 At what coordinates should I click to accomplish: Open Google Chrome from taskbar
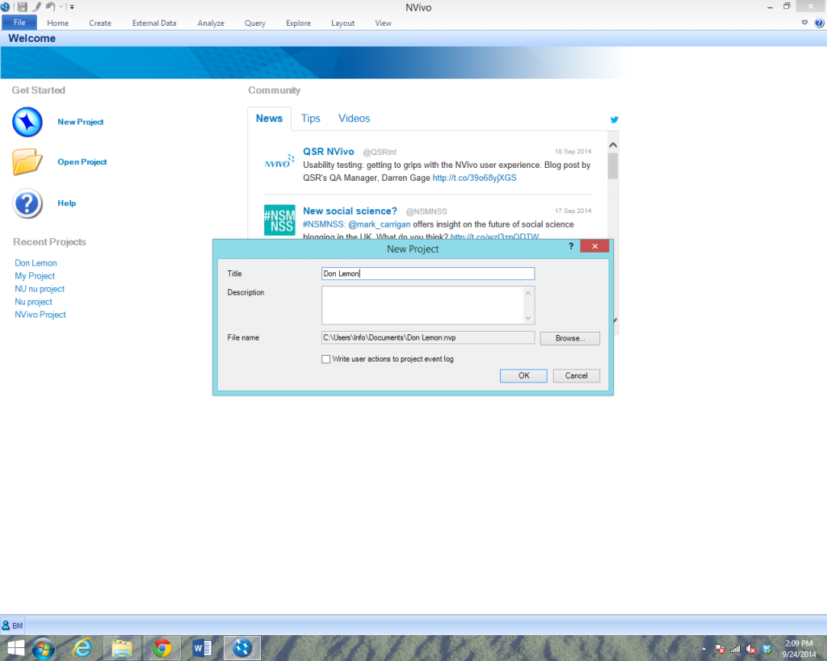(x=162, y=648)
